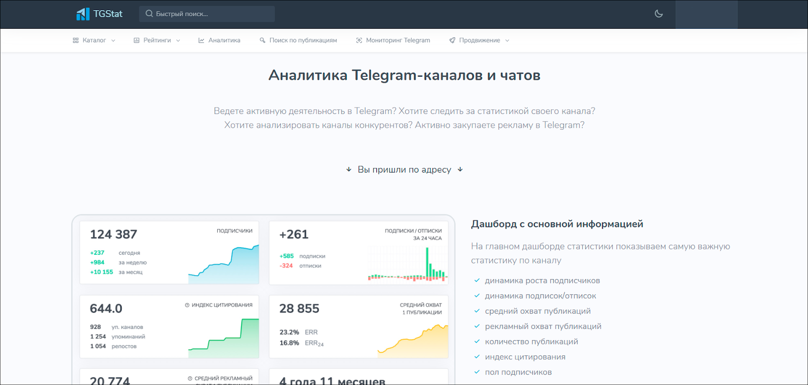Click checkmark next to средний охват публикаций
This screenshot has width=808, height=385.
(477, 311)
